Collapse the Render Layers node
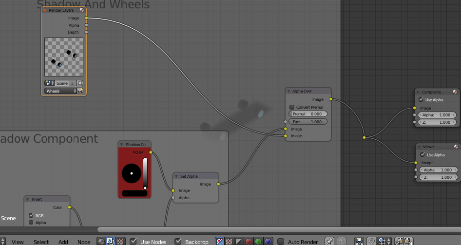The height and width of the screenshot is (245, 461). (45, 10)
